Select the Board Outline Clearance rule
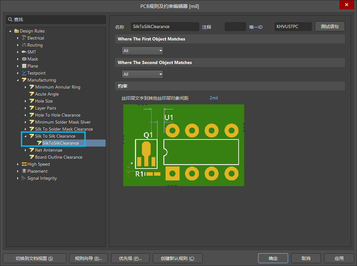This screenshot has height=266, width=357. coord(58,157)
